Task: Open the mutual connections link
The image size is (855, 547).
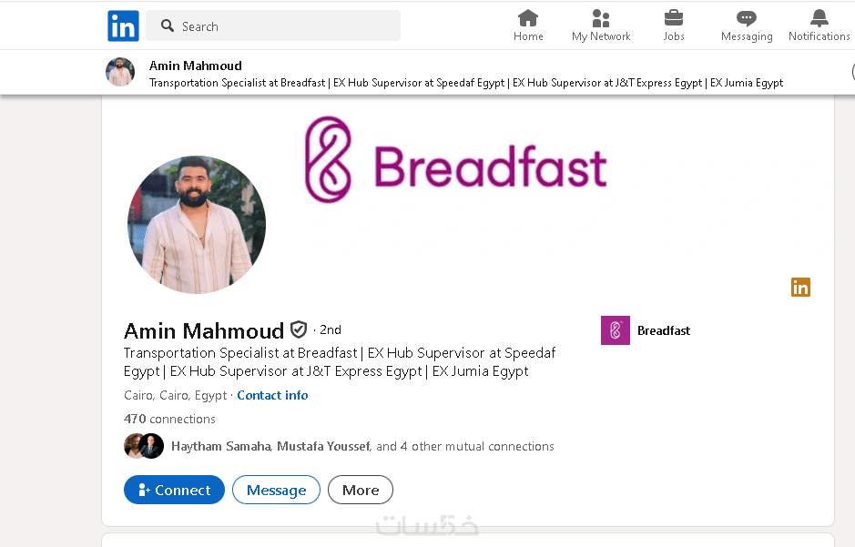Action: pos(362,446)
